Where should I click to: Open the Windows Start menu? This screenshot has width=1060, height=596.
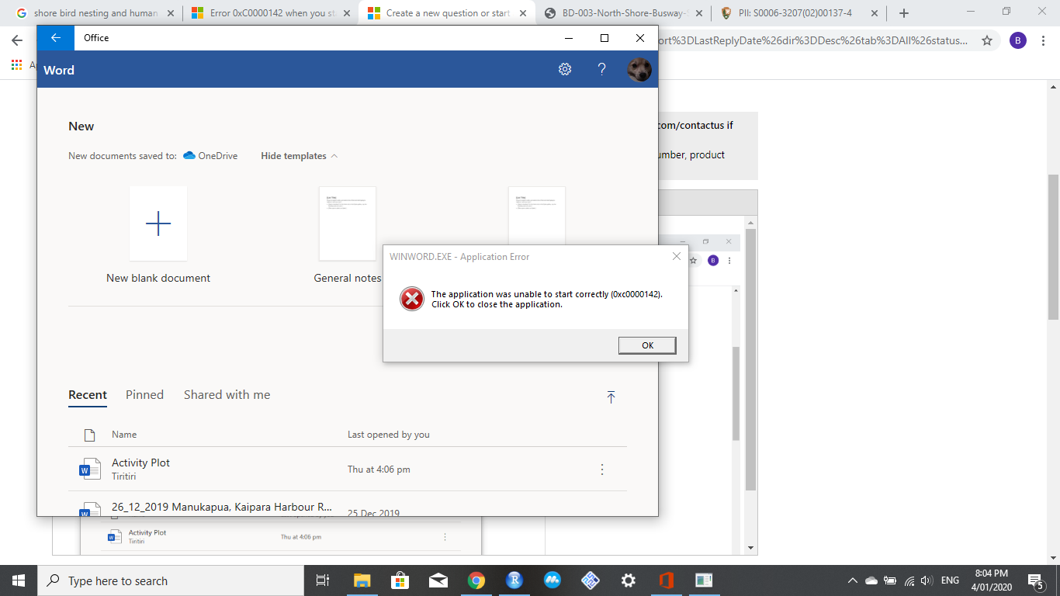click(19, 580)
